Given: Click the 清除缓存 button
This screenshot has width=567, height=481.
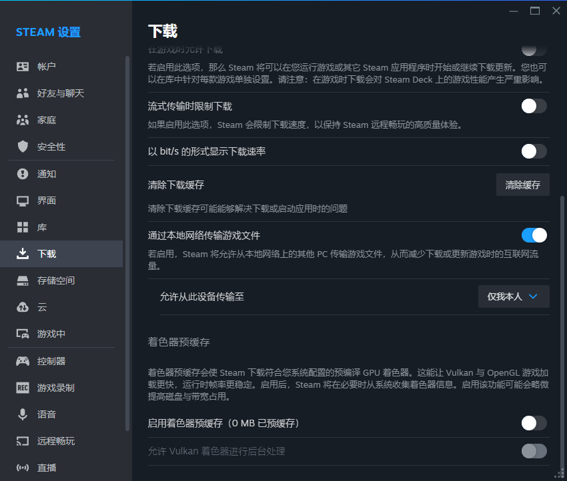Looking at the screenshot, I should (x=522, y=185).
